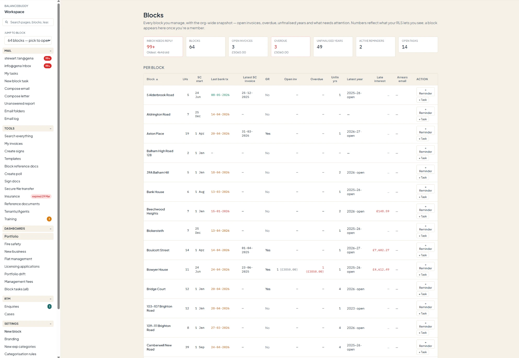Open the Cases page under RTM
The width and height of the screenshot is (519, 358).
click(x=9, y=314)
